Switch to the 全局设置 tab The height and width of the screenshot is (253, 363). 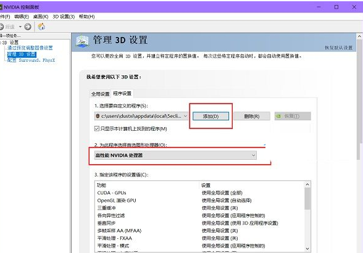pyautogui.click(x=100, y=94)
